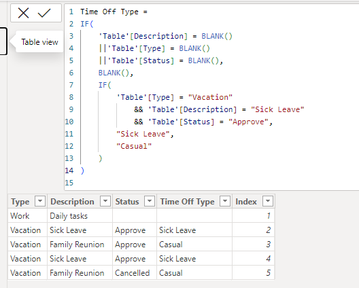Screen dimensions: 359x288
Task: Click the Work cell in row 1
Action: [x=27, y=216]
